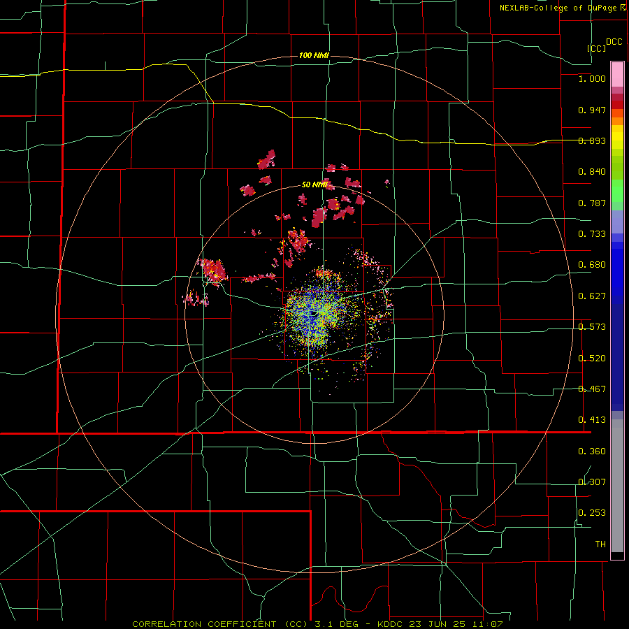
Task: Click the 0.467 scale value
Action: pyautogui.click(x=592, y=389)
